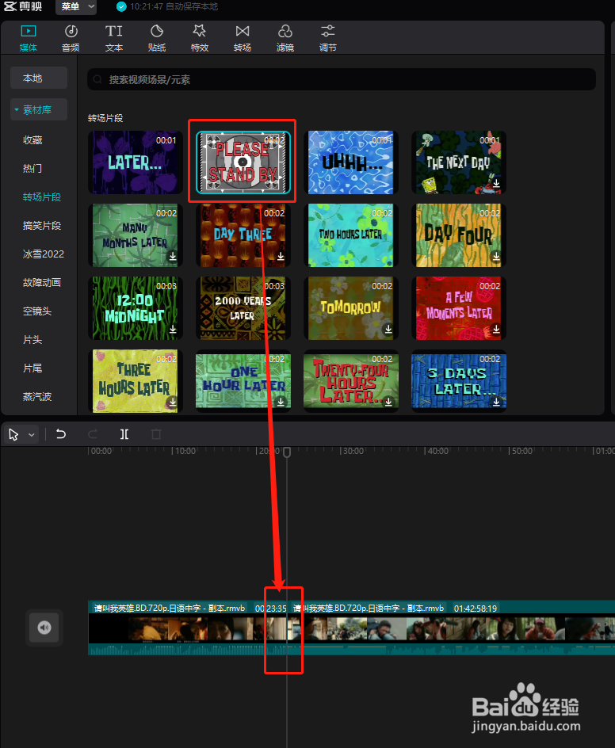Expand the pointer tool mode dropdown

(32, 434)
